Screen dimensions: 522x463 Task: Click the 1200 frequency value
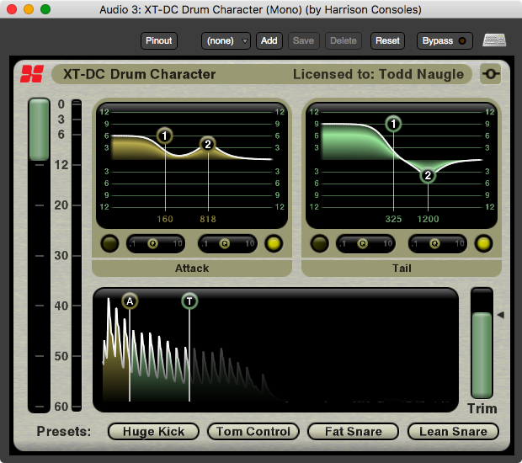point(428,219)
